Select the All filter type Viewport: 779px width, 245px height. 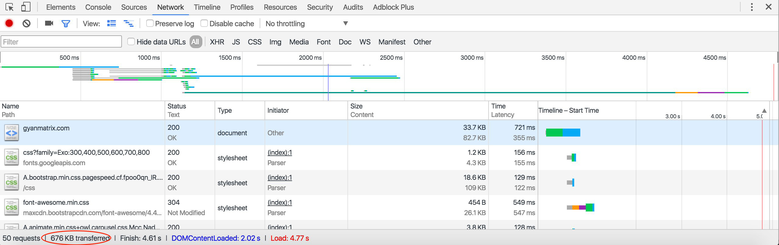click(195, 42)
